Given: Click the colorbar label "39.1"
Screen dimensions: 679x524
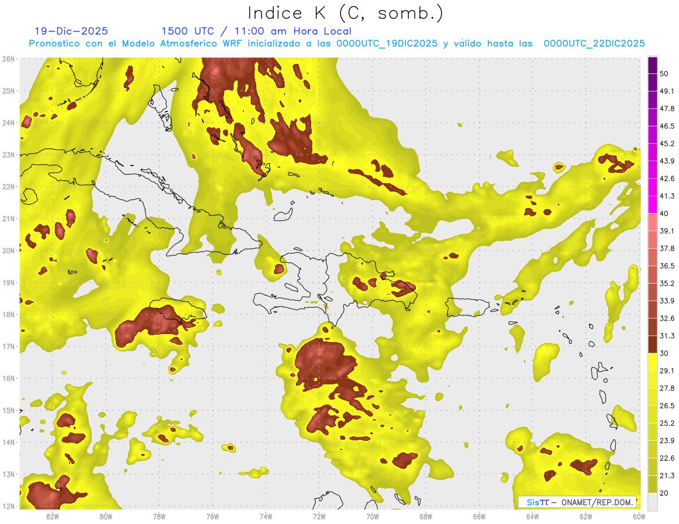Looking at the screenshot, I should pyautogui.click(x=667, y=231).
